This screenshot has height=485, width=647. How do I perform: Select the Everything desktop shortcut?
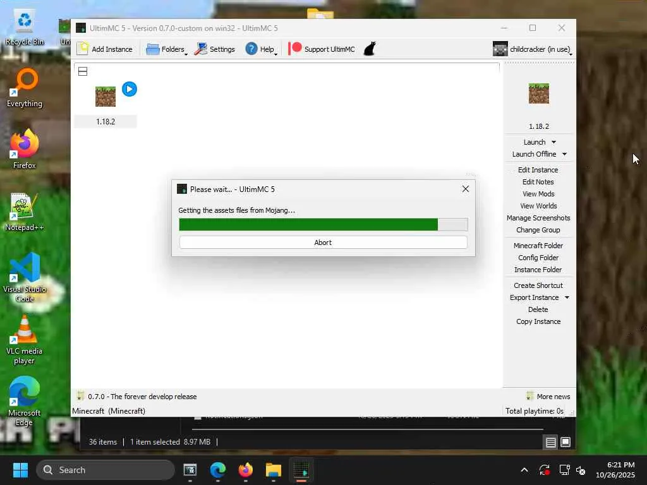[x=25, y=88]
